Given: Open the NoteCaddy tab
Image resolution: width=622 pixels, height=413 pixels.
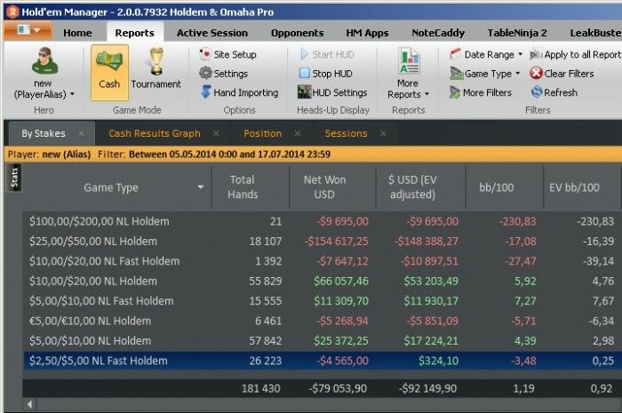Looking at the screenshot, I should [438, 33].
